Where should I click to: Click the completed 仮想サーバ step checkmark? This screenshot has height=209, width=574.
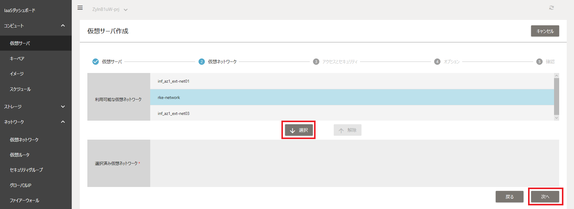coord(96,62)
